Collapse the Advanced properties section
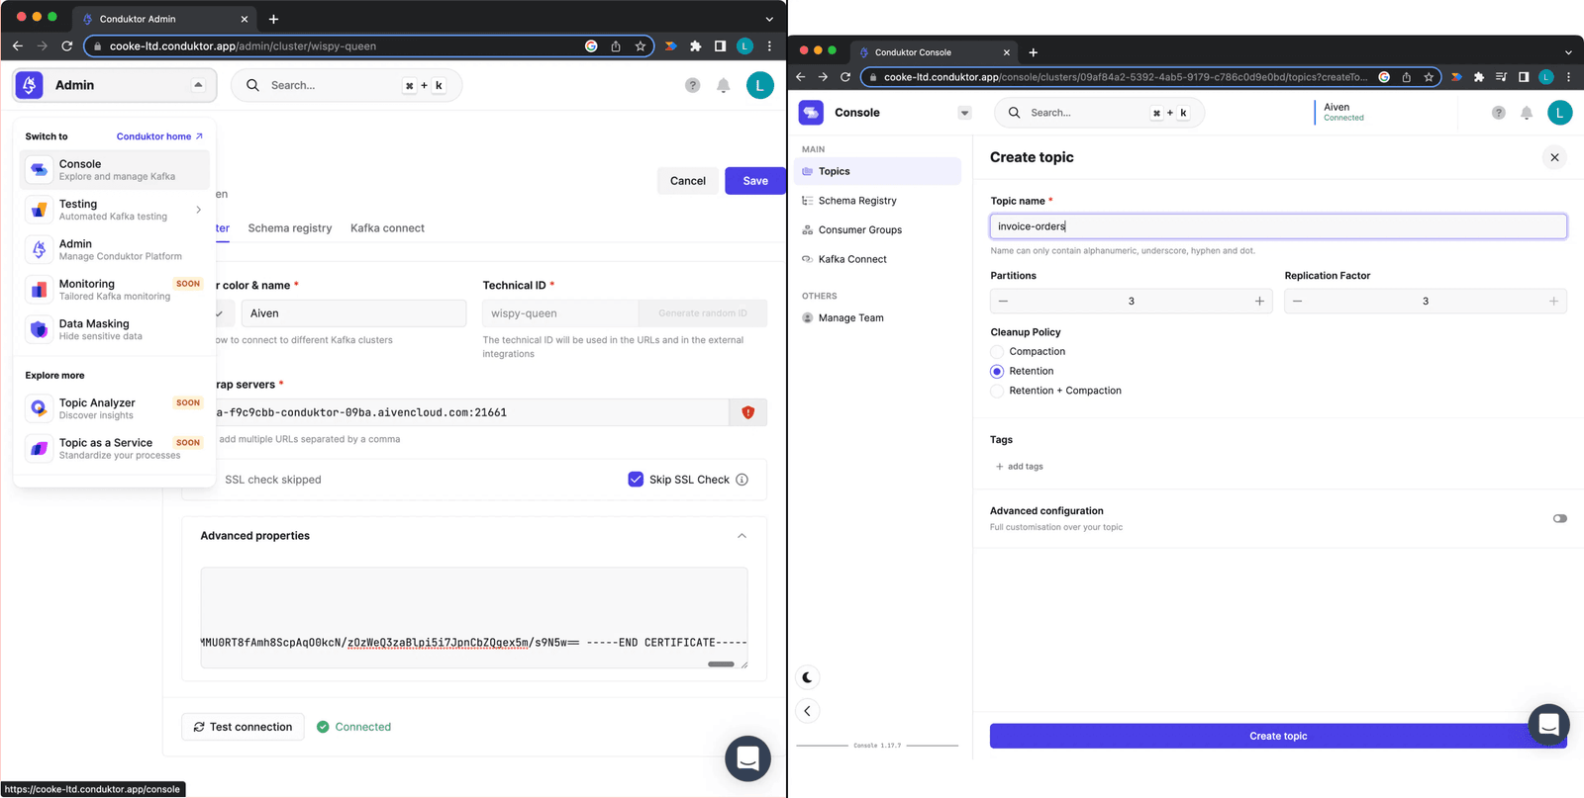The width and height of the screenshot is (1584, 798). 742,536
